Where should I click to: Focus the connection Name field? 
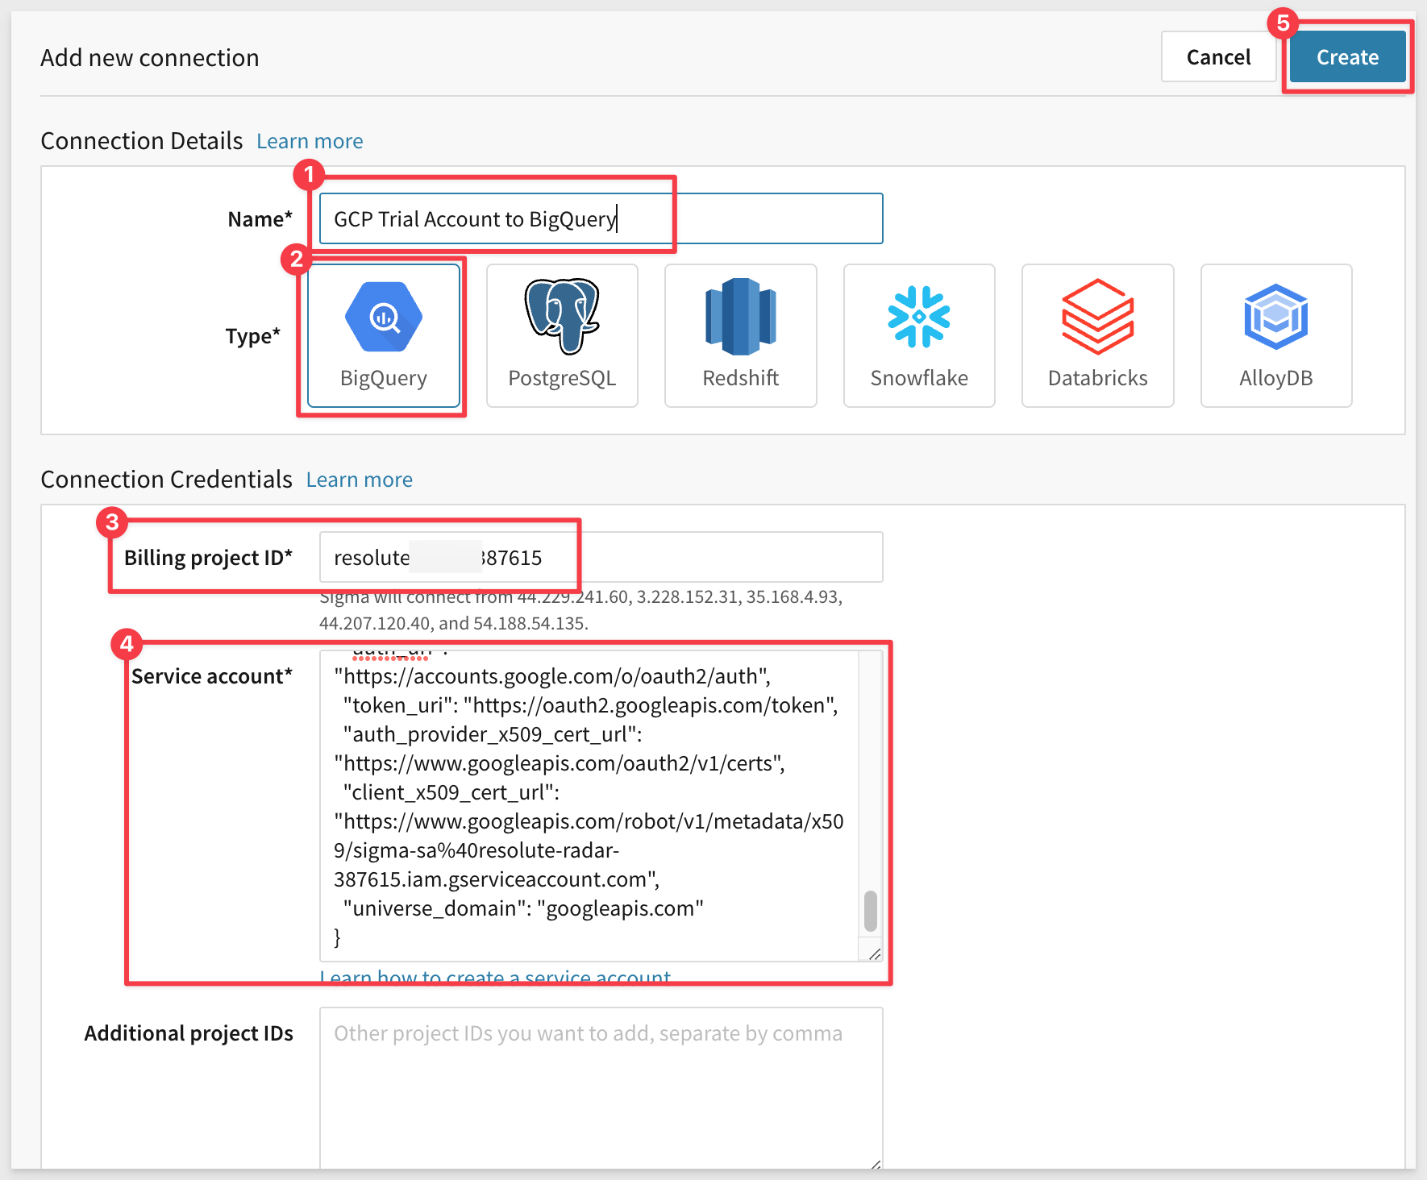[x=601, y=218]
